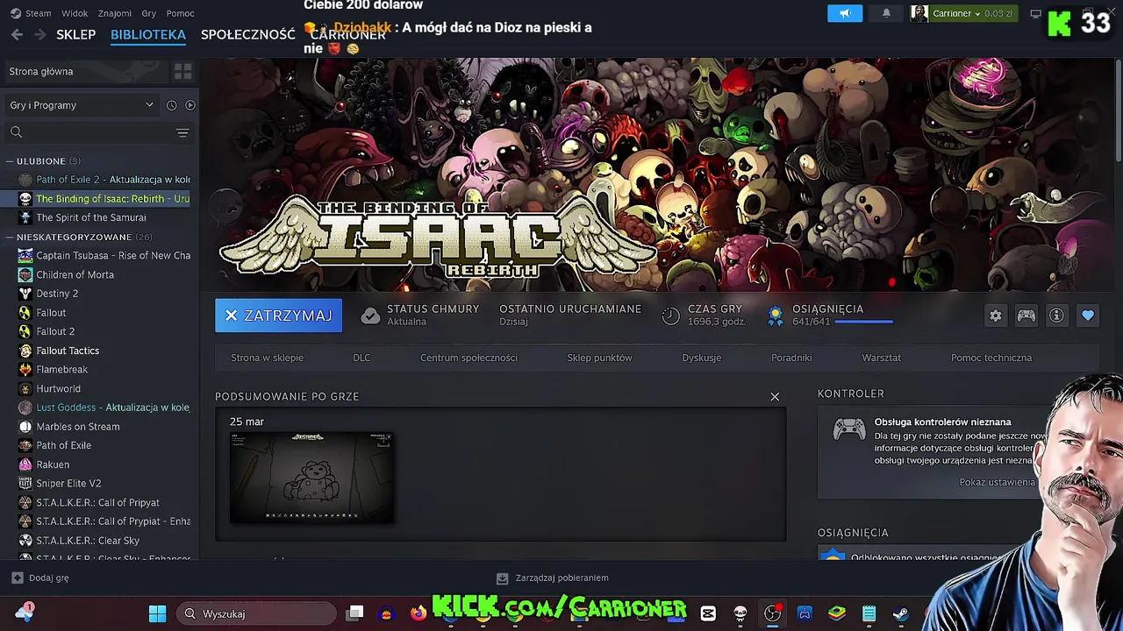
Task: Select Fallout Tactics in library
Action: (68, 351)
